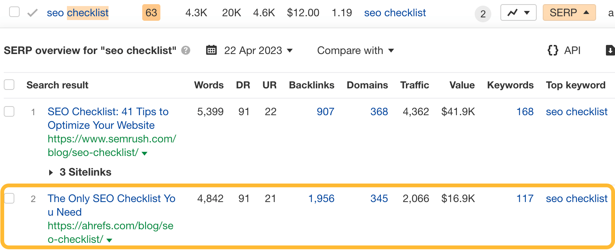The width and height of the screenshot is (615, 250).
Task: Open backlinks count 1,956 for ahrefs result
Action: (x=321, y=198)
